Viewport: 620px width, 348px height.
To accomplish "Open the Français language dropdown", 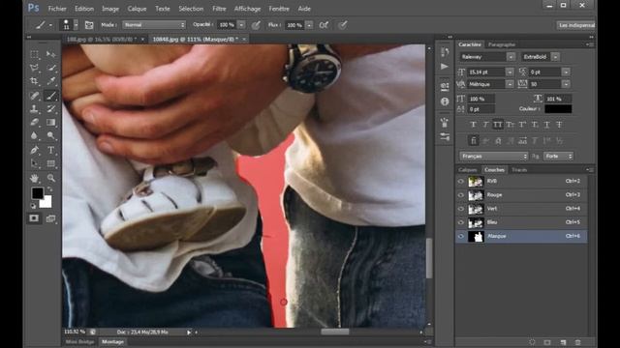I will point(493,157).
